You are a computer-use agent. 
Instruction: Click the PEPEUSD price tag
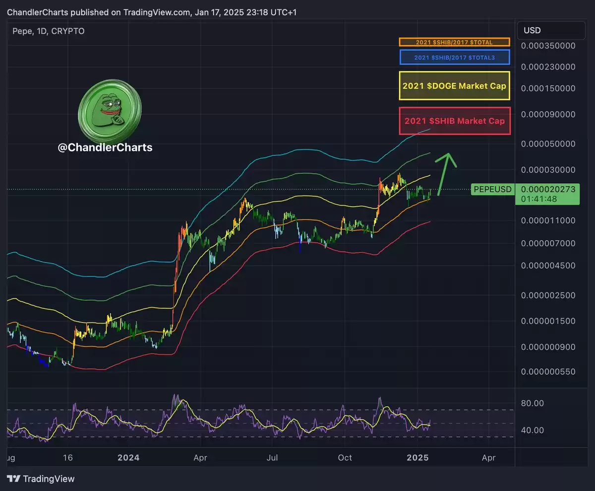pos(492,189)
